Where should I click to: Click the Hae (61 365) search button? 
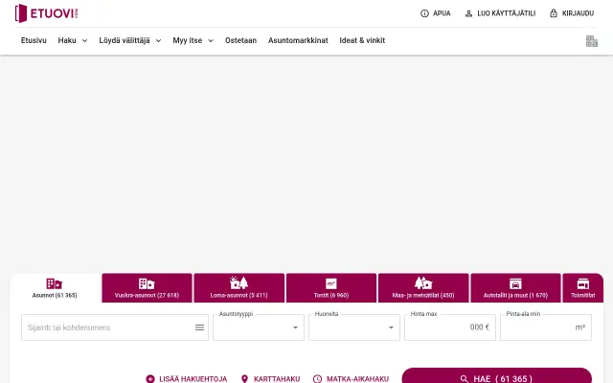(x=497, y=376)
